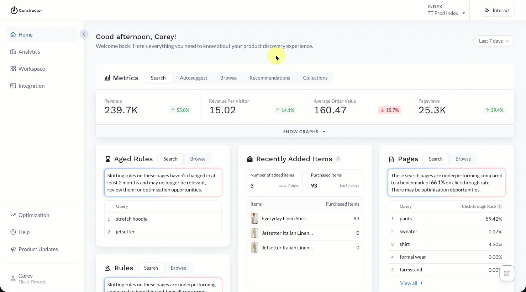The image size is (526, 292).
Task: Click the Average Order Value 15.7% decrease badge
Action: (390, 110)
